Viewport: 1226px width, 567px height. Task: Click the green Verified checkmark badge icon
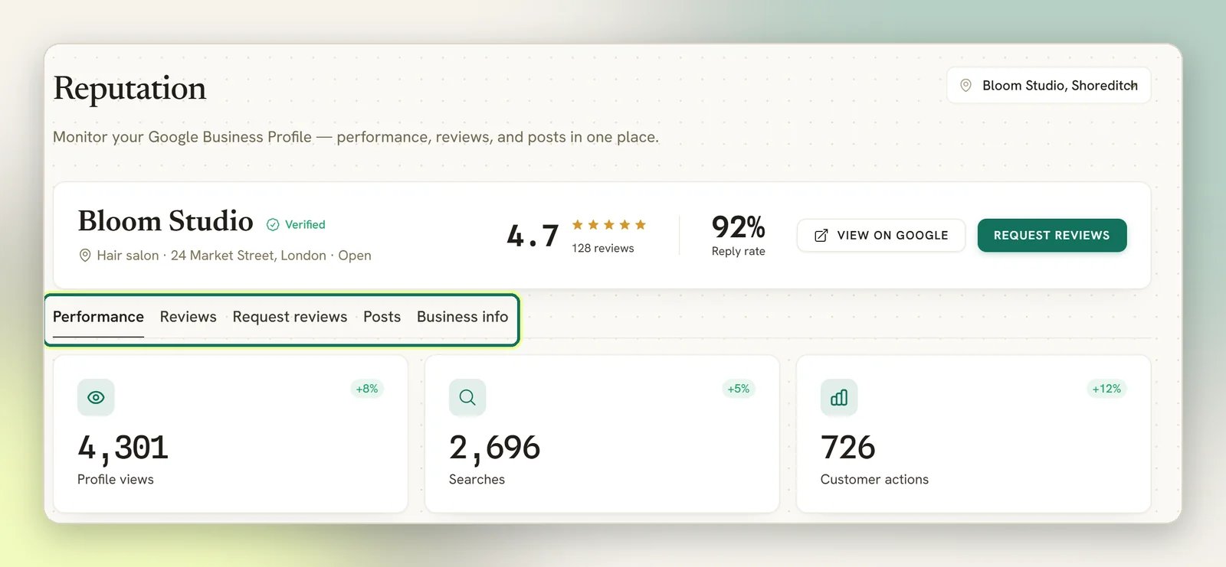273,224
